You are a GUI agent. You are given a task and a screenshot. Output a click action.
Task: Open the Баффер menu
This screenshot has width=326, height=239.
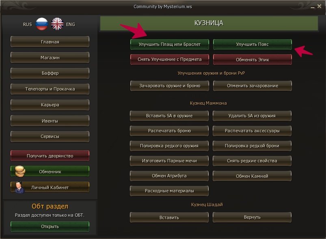pyautogui.click(x=50, y=73)
